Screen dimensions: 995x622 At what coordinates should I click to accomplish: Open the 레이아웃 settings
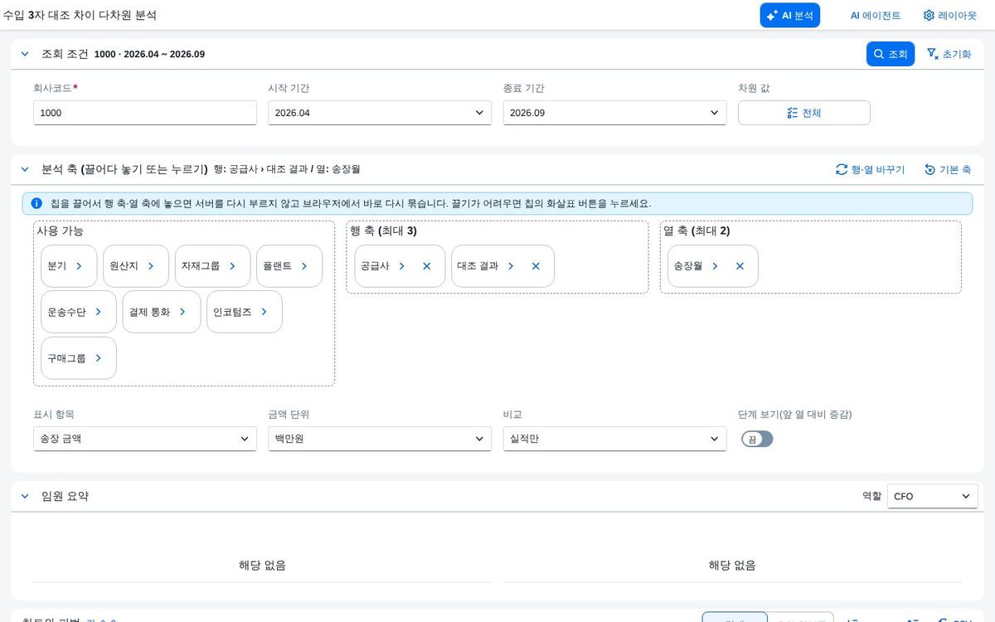point(950,15)
